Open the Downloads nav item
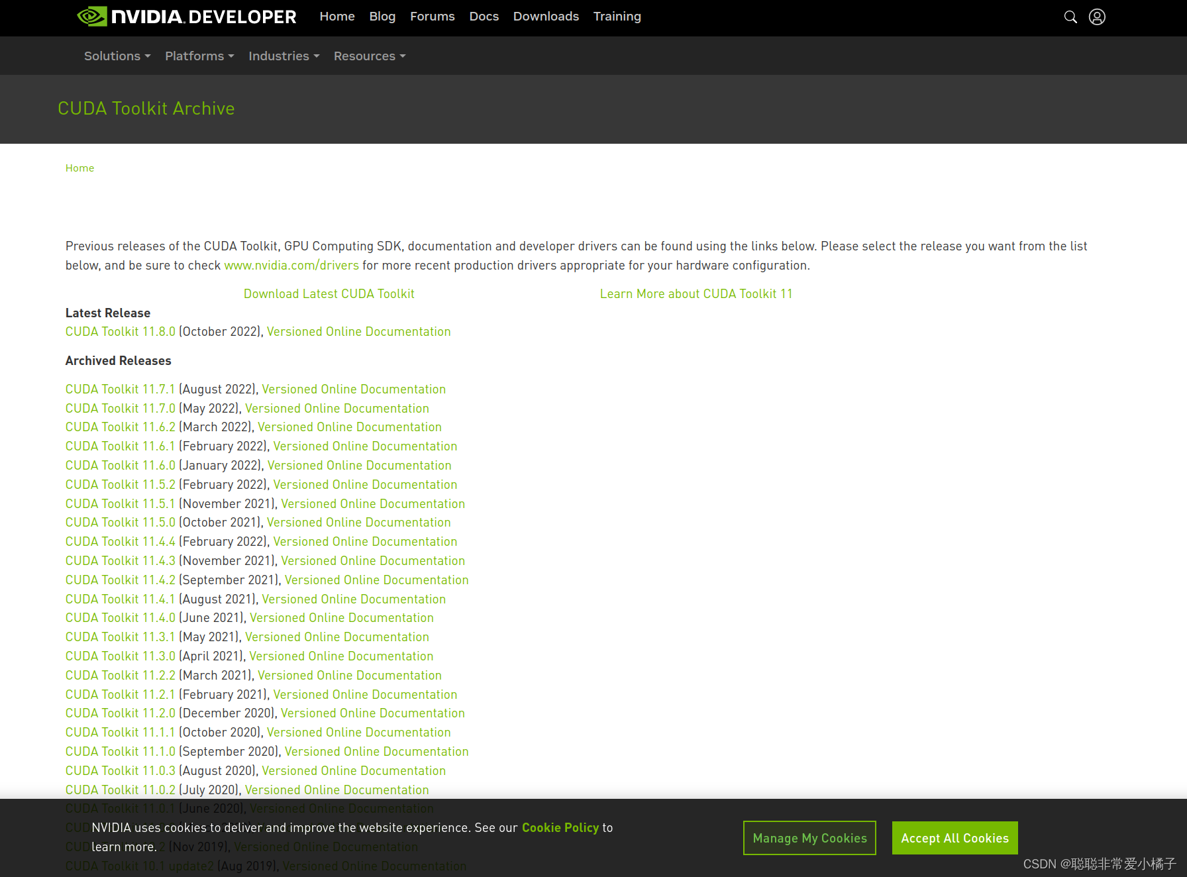This screenshot has width=1187, height=877. (x=546, y=17)
